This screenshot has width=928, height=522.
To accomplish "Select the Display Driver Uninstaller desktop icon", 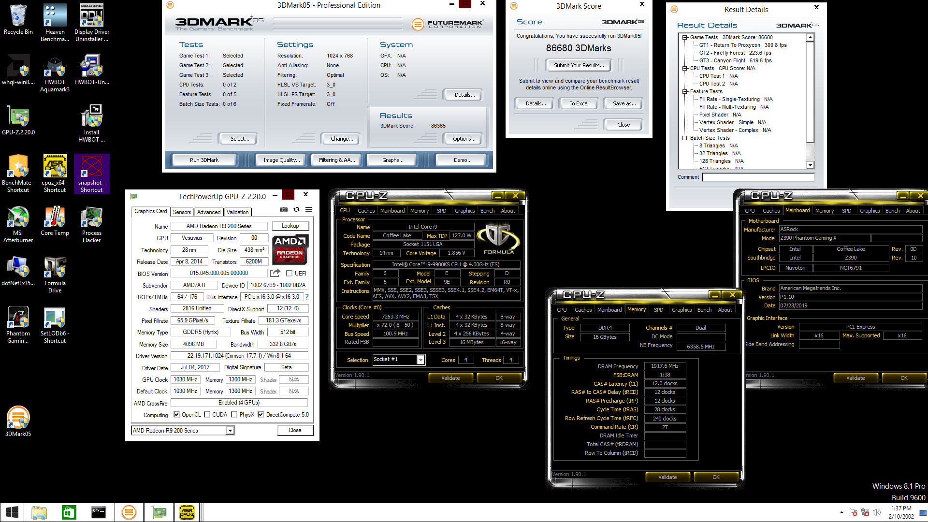I will point(91,23).
